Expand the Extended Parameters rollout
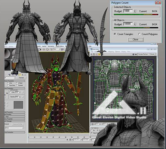The width and height of the screenshot is (166, 149). tap(15, 112)
